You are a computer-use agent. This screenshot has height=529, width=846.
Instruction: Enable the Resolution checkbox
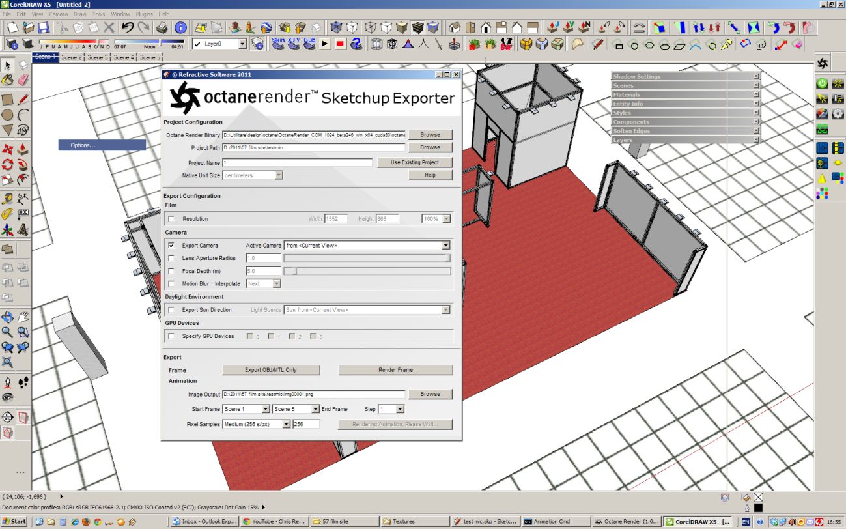[x=171, y=219]
